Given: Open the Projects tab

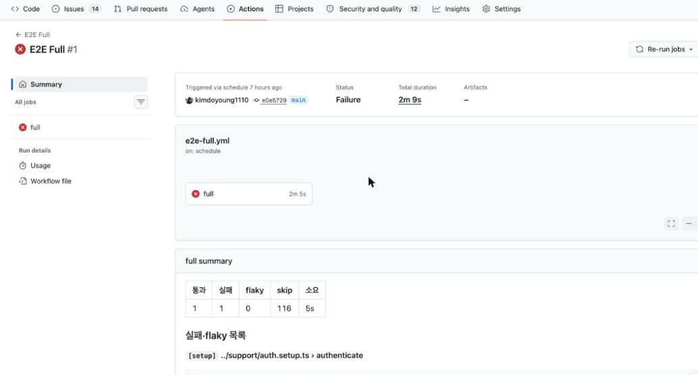Looking at the screenshot, I should click(x=294, y=9).
